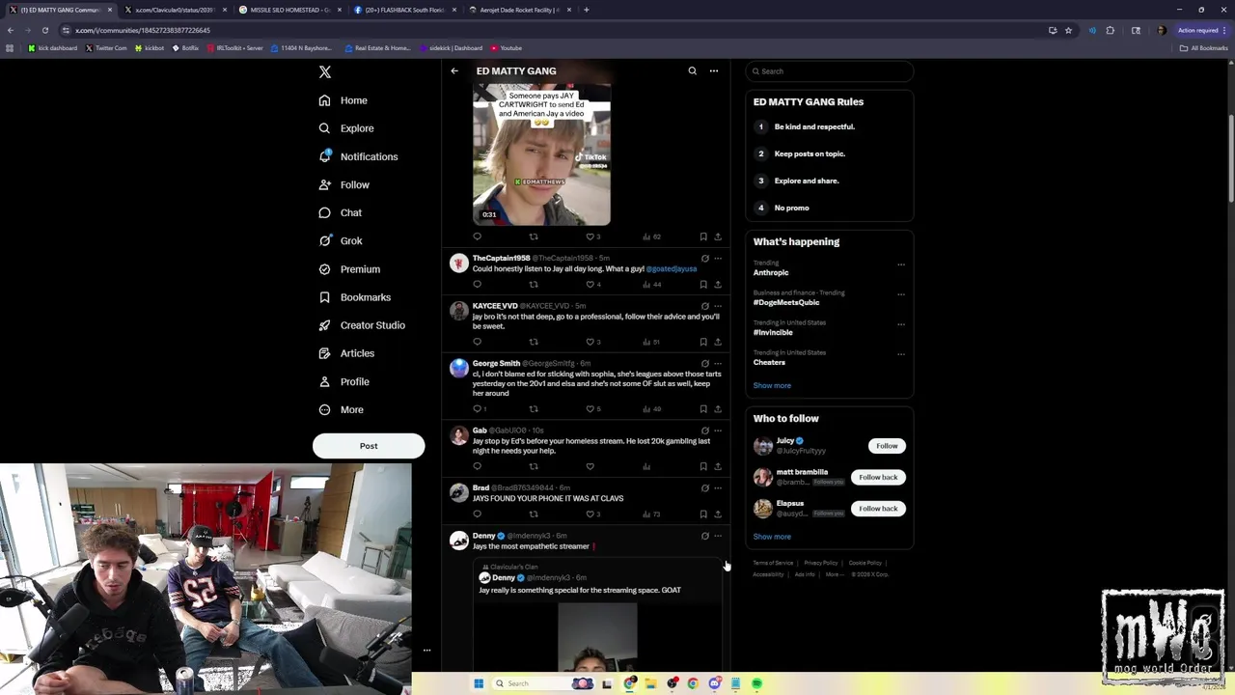Open Chat in the sidebar
The image size is (1235, 695).
tap(340, 212)
